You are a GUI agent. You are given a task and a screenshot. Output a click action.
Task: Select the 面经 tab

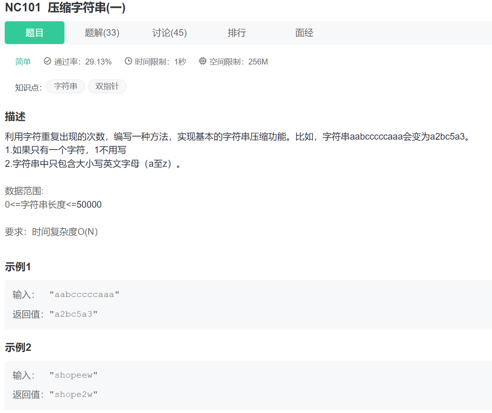(x=305, y=33)
